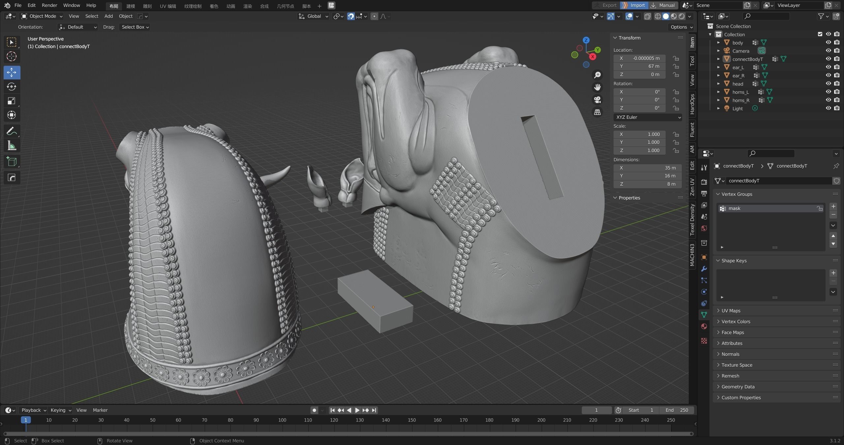Open the Options popover button

click(x=681, y=27)
